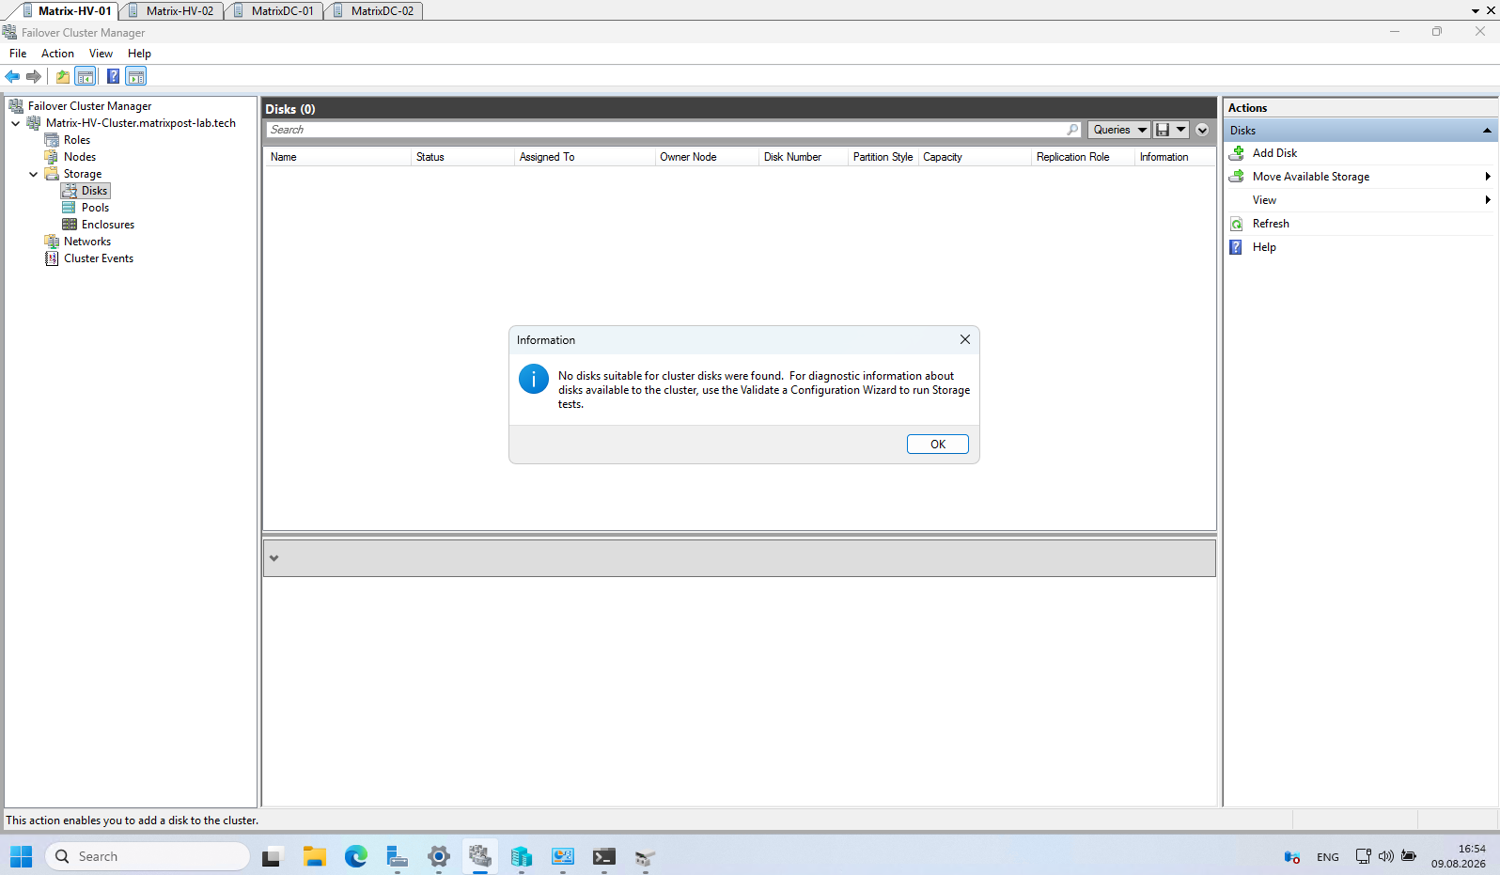
Task: Click Add Disk in the Actions pane
Action: [1274, 153]
